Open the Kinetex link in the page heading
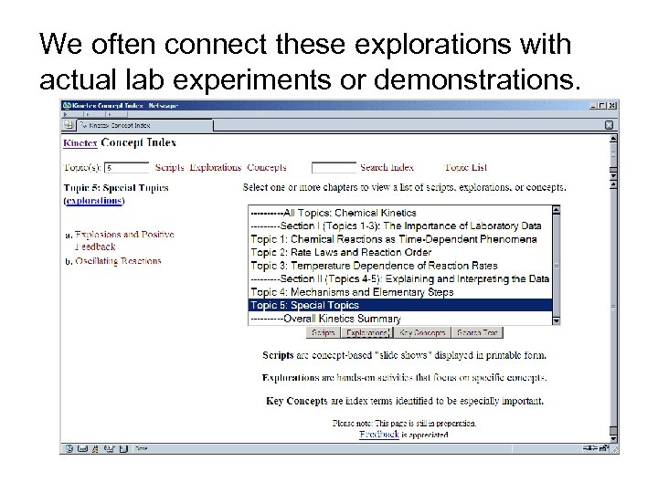Image resolution: width=658 pixels, height=493 pixels. tap(80, 143)
